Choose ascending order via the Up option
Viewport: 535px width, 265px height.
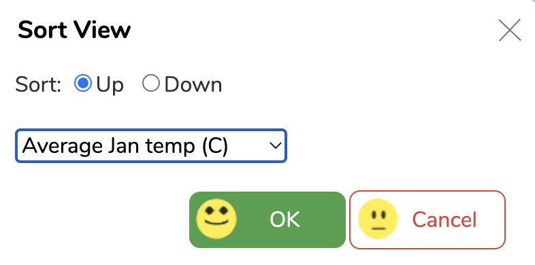coord(83,83)
